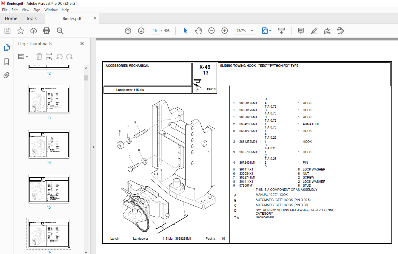Open the redact or edit stamp tool
This screenshot has width=398, height=254.
[x=340, y=31]
